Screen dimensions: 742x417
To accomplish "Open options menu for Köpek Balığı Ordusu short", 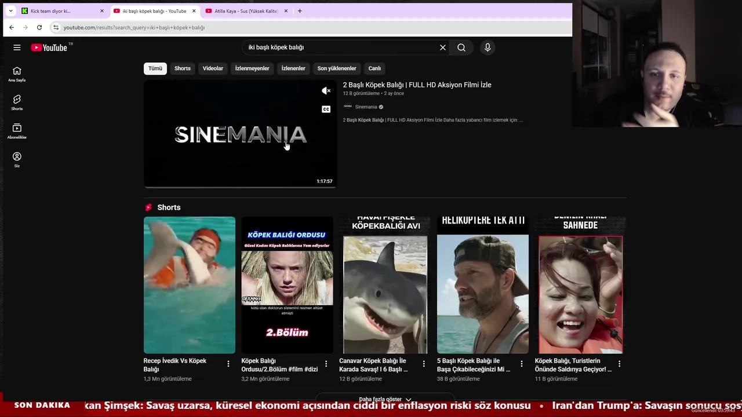I will (x=326, y=364).
